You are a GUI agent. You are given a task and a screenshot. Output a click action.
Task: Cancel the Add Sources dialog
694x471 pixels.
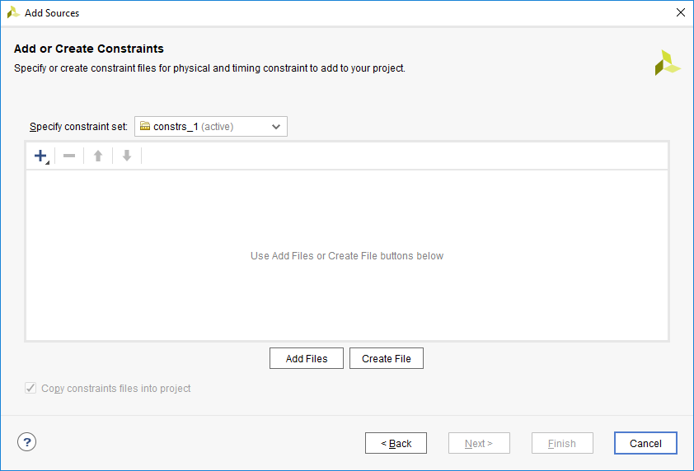pos(645,443)
